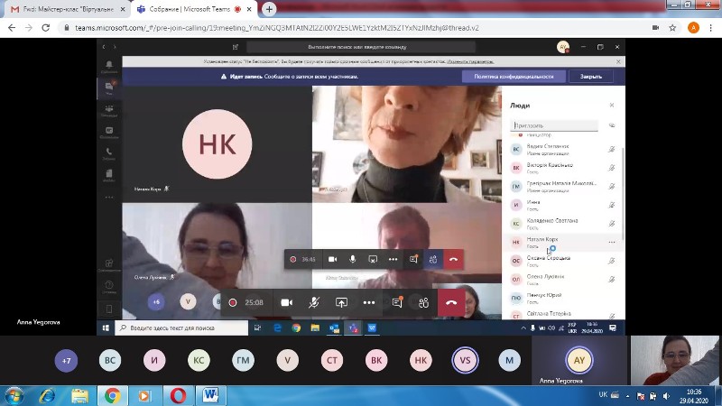Expand more apps ellipsis in Teams sidebar
Image resolution: width=722 pixels, height=406 pixels.
[109, 196]
